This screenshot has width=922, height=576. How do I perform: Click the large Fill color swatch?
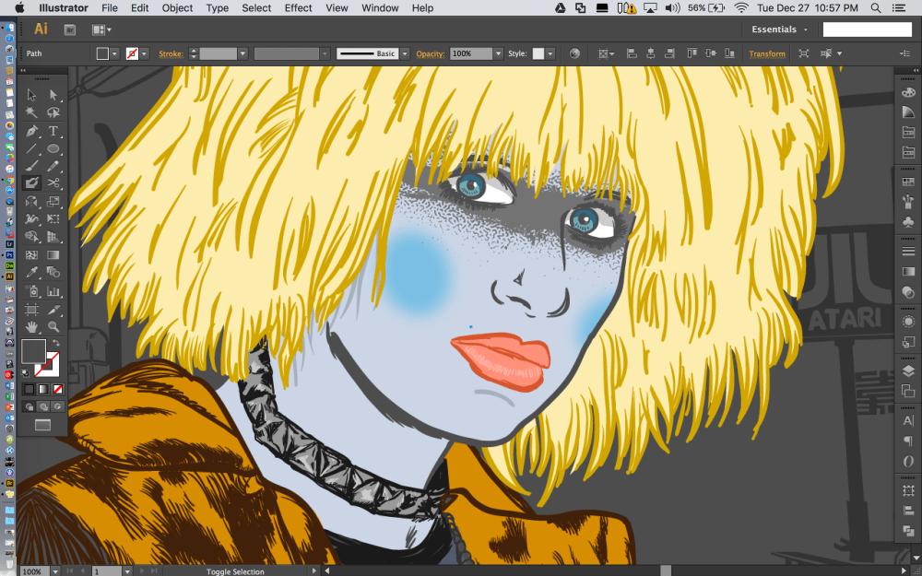click(x=33, y=351)
